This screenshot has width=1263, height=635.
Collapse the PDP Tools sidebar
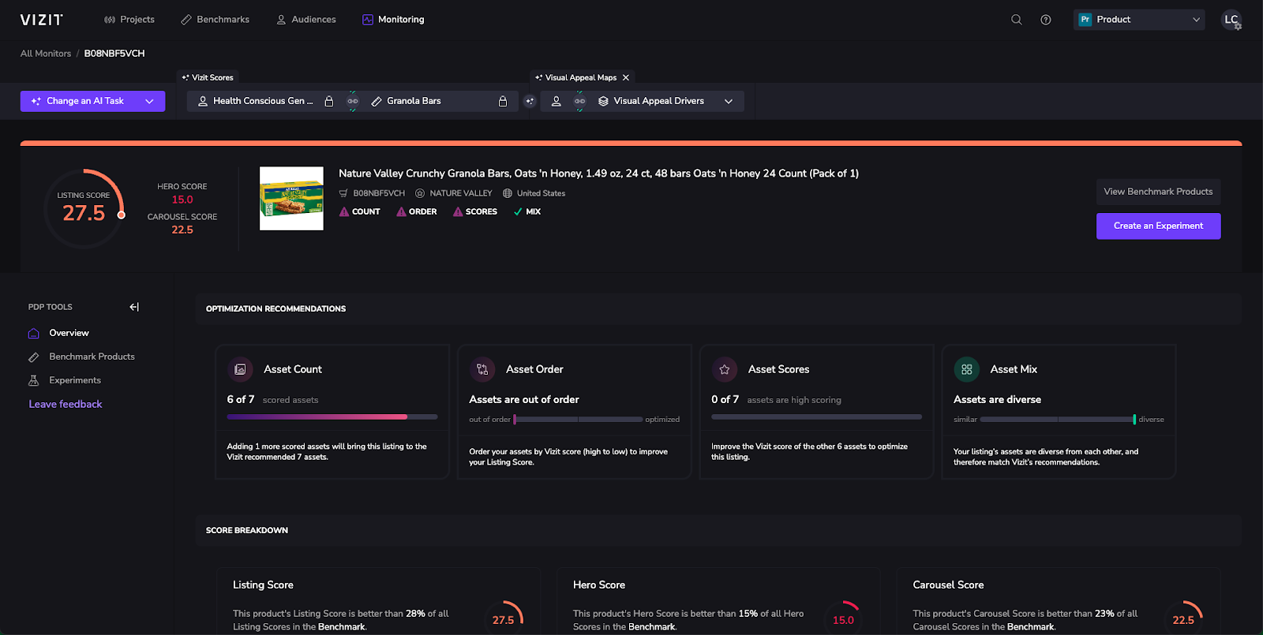pyautogui.click(x=134, y=307)
